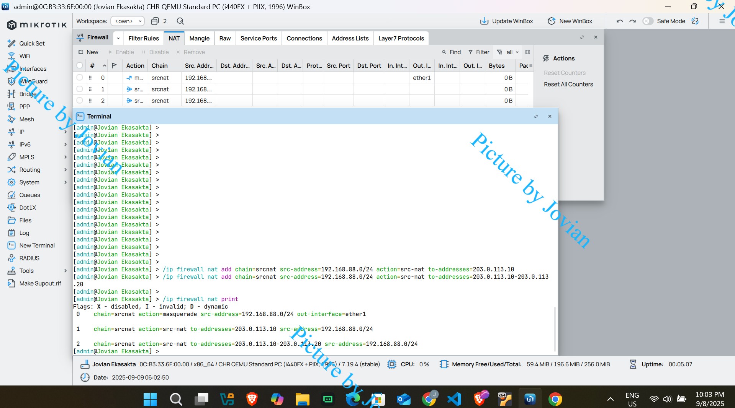The image size is (735, 408).
Task: Click the open windows count icon
Action: (x=155, y=21)
